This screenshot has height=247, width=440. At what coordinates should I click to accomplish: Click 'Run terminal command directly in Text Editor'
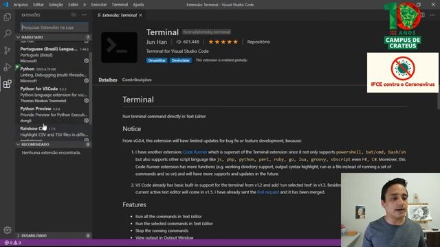pyautogui.click(x=164, y=116)
